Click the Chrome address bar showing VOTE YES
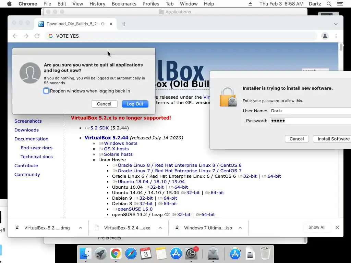Image resolution: width=351 pixels, height=263 pixels. click(181, 36)
